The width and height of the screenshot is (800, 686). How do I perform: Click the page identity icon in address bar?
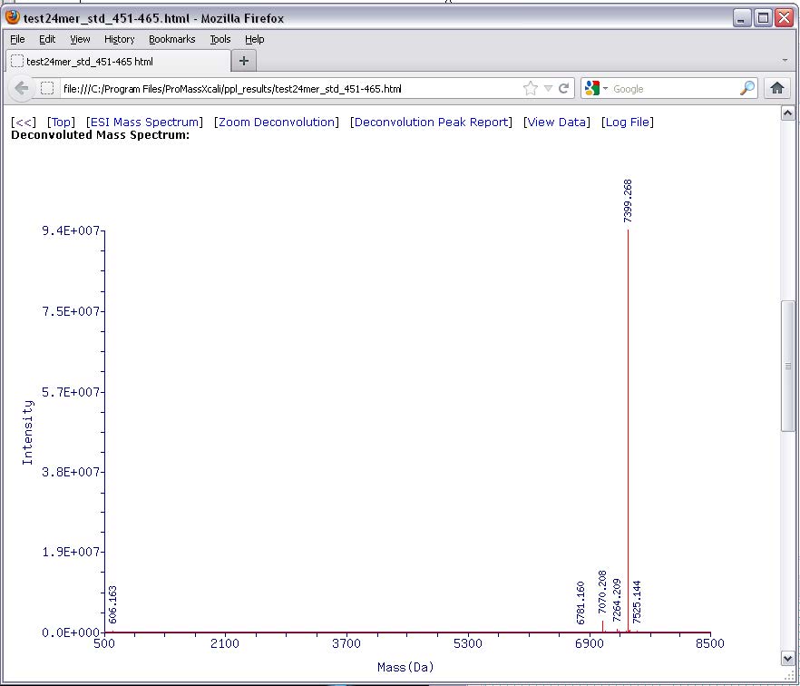48,88
